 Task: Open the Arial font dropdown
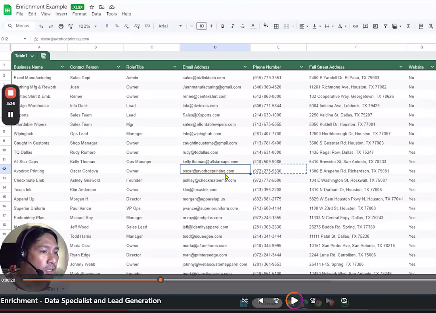pos(170,26)
